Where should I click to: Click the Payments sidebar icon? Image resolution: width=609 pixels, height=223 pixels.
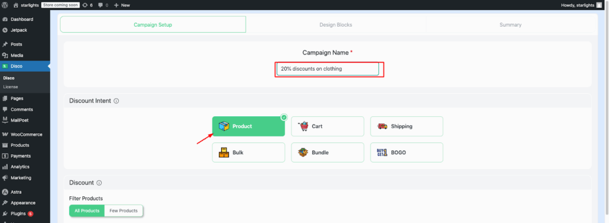pos(5,156)
